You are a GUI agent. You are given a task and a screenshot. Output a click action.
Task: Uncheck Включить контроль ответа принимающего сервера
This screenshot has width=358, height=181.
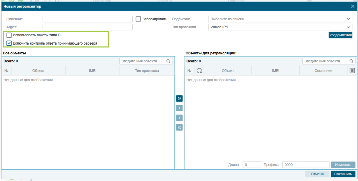9,43
